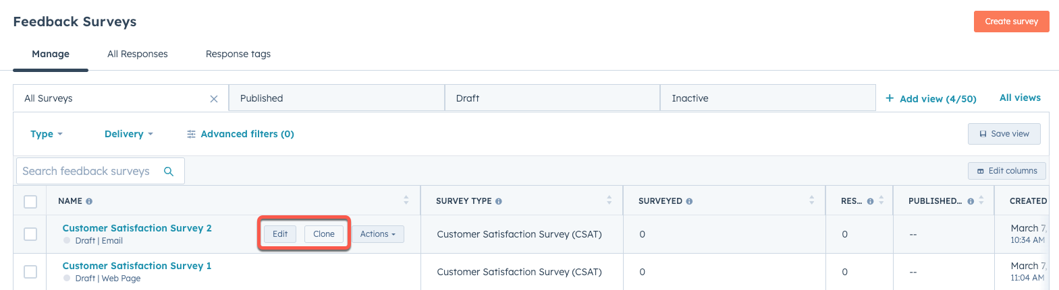Screen dimensions: 1059x290
Task: Open Customer Satisfaction Survey 1 link
Action: click(137, 266)
